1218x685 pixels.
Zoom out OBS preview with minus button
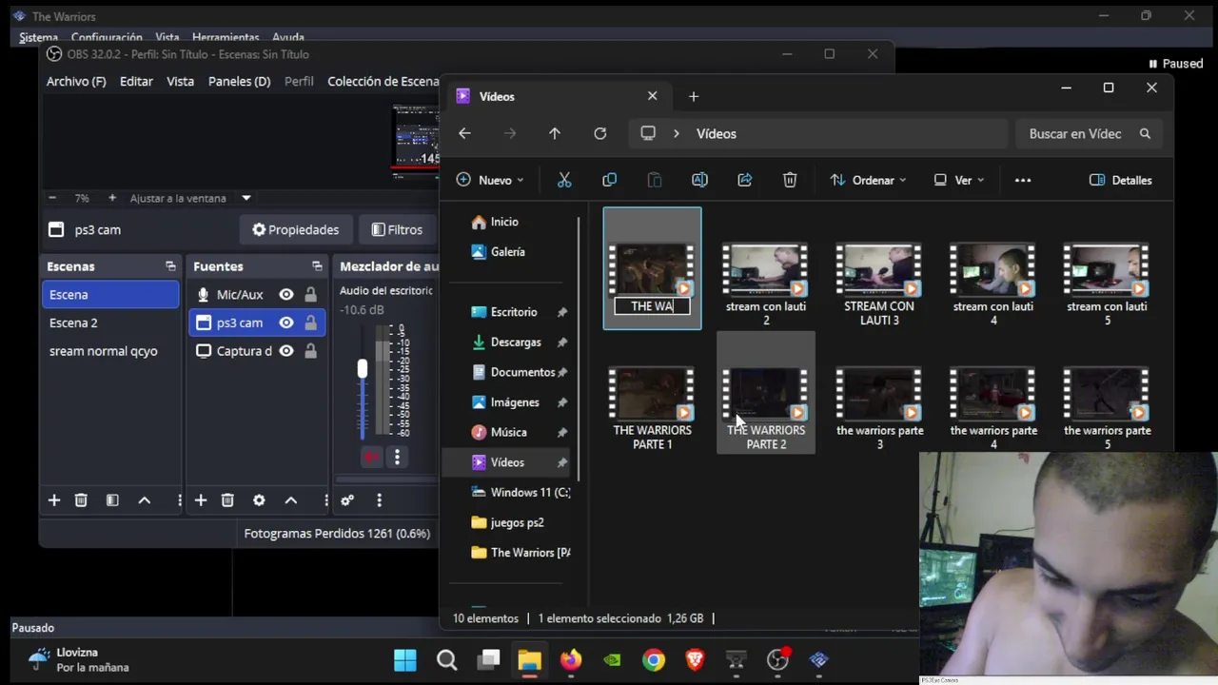pos(52,198)
